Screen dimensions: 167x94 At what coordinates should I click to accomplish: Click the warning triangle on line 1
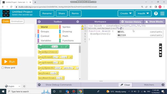[x=82, y=26]
